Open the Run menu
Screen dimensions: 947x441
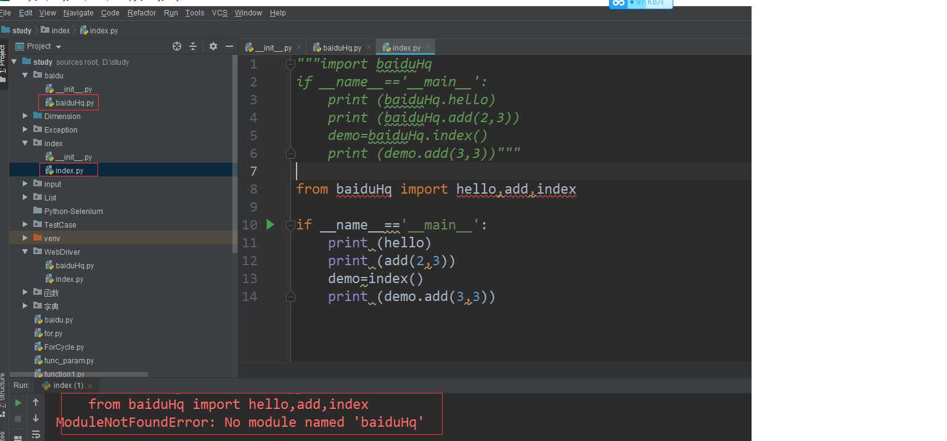171,12
